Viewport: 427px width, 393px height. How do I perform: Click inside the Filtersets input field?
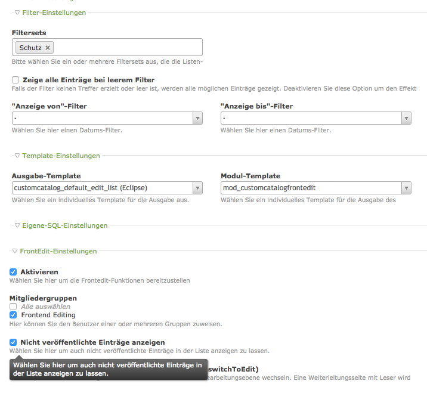pyautogui.click(x=125, y=48)
